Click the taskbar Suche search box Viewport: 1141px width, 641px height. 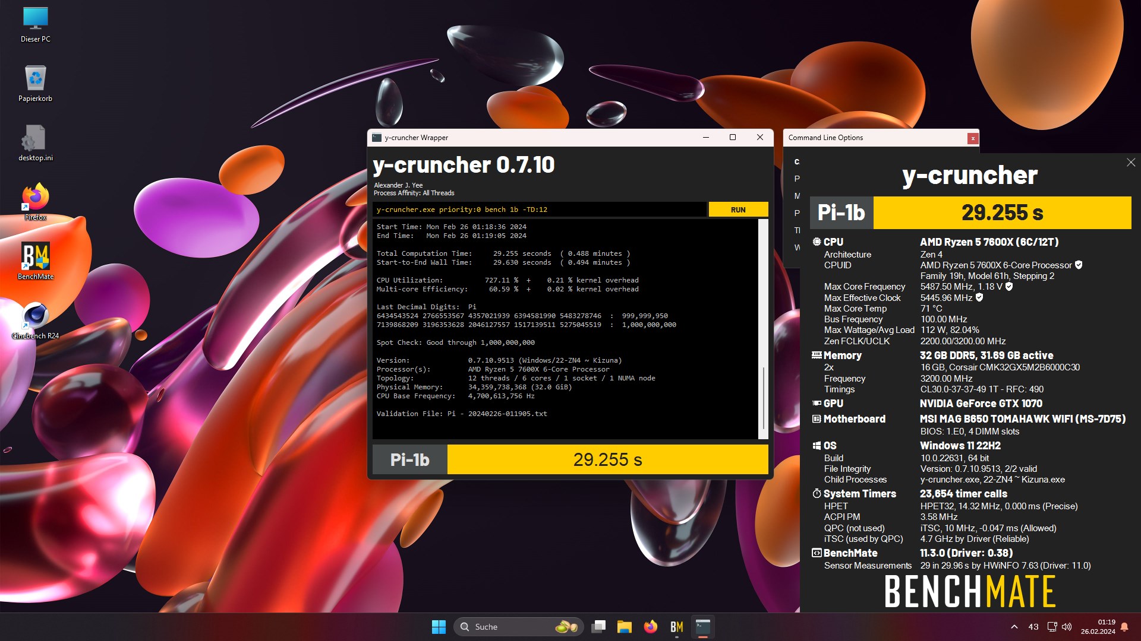coord(518,627)
